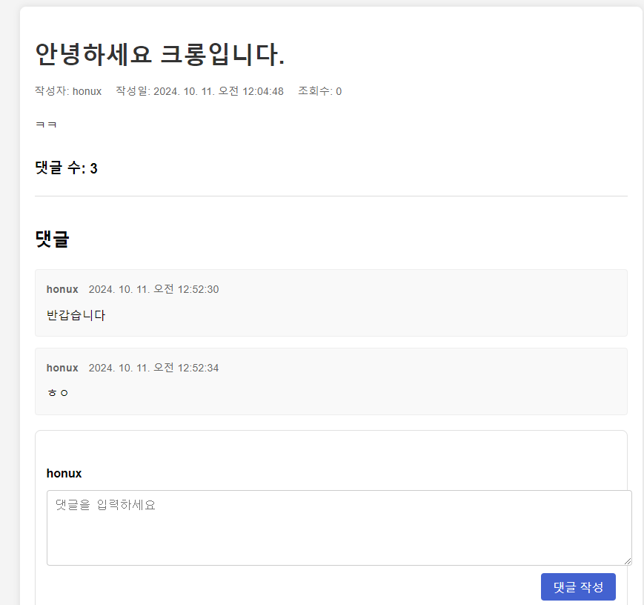Click the comment timestamp 오전 12:52:30
The image size is (644, 605).
pos(153,289)
